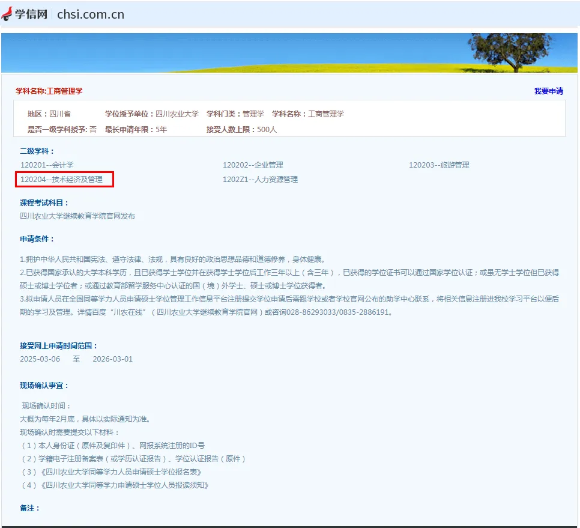580x528 pixels.
Task: Click end date 2026-03-01
Action: point(112,359)
